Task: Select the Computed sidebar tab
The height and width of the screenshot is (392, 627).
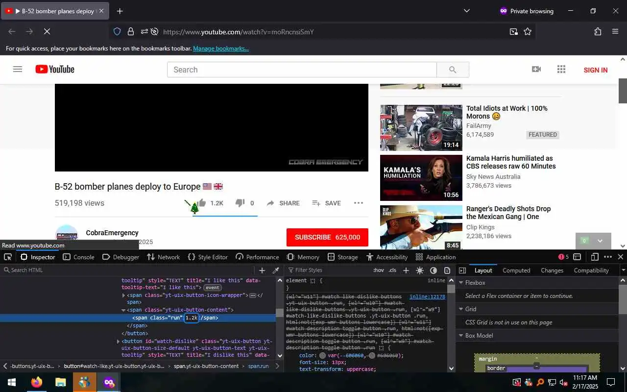Action: pos(516,270)
